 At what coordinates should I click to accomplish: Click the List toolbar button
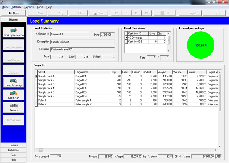[164, 13]
